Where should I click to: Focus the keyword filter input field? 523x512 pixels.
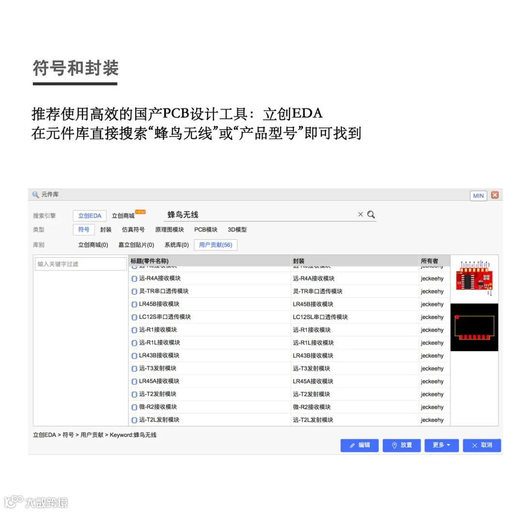(x=80, y=264)
